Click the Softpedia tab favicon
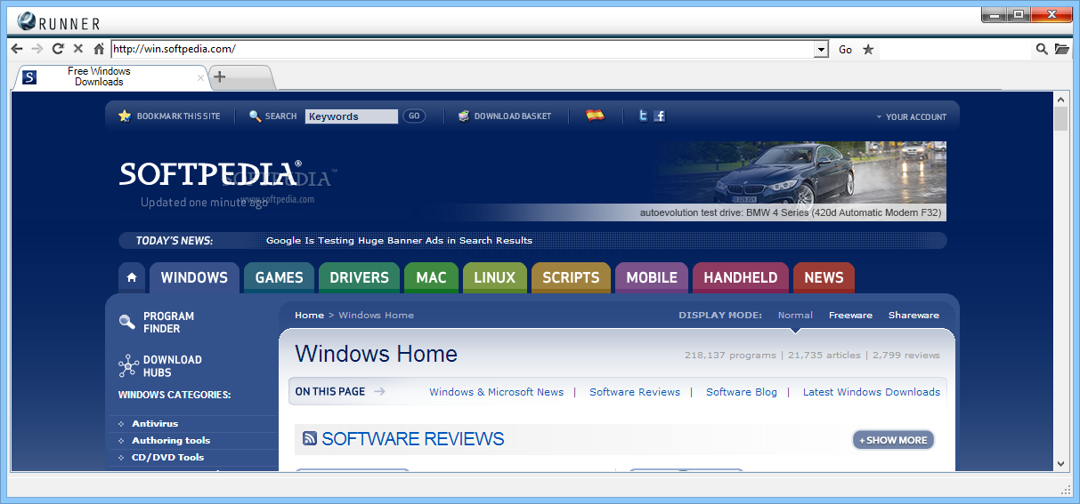Image resolution: width=1080 pixels, height=504 pixels. click(x=29, y=77)
